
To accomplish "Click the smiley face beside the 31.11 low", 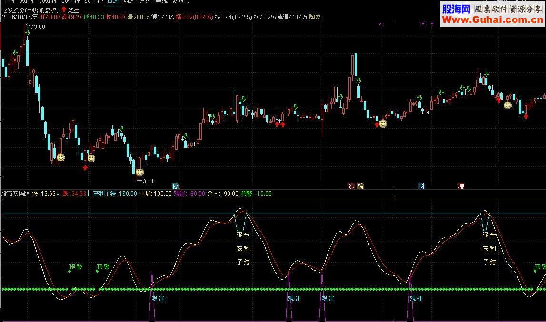I will 139,172.
